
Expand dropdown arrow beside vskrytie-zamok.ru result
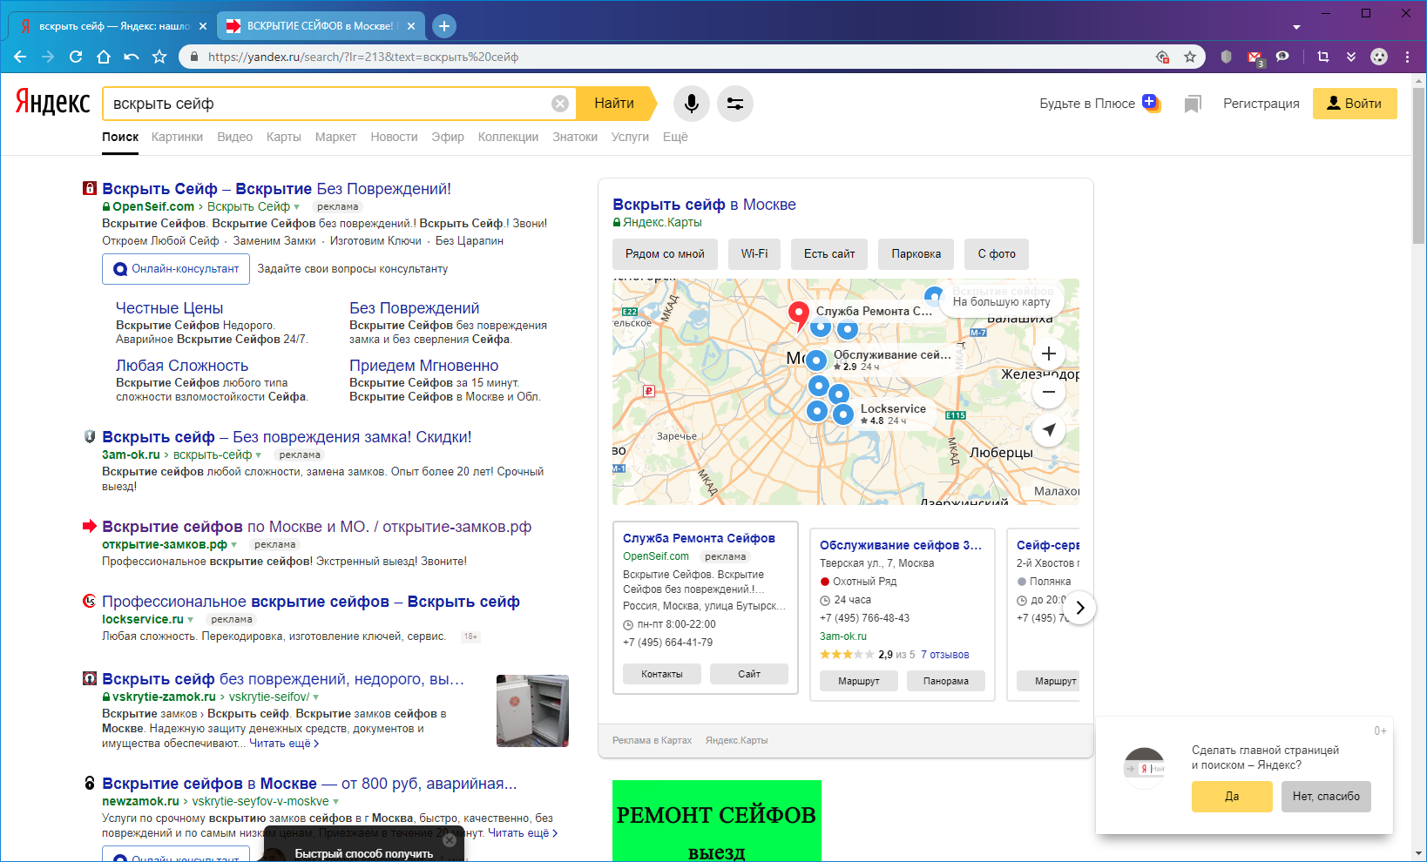pos(316,697)
